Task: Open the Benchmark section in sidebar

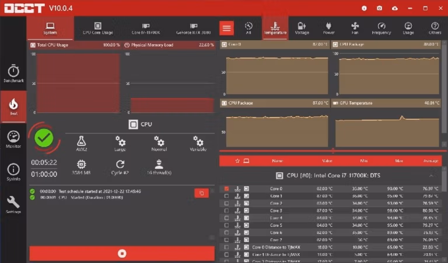Action: (13, 73)
